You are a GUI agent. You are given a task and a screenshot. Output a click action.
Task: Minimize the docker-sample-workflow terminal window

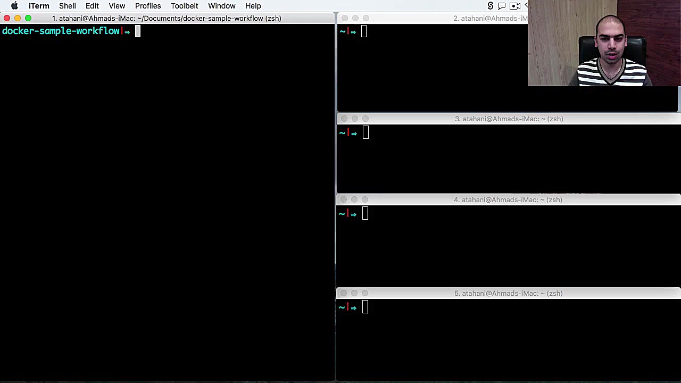point(18,18)
